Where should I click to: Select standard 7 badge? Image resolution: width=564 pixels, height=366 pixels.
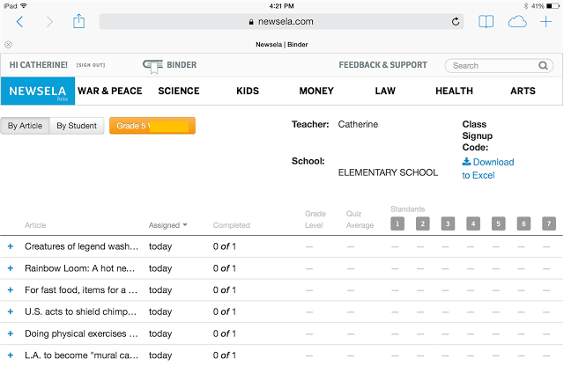click(549, 223)
